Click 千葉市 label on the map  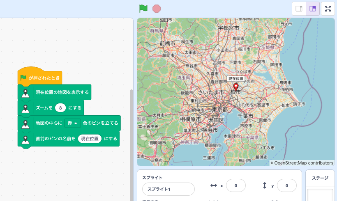pyautogui.click(x=245, y=116)
